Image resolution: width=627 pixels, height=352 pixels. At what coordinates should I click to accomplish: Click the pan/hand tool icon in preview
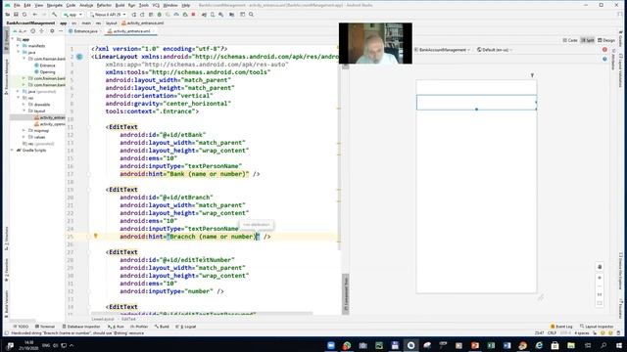tap(600, 267)
